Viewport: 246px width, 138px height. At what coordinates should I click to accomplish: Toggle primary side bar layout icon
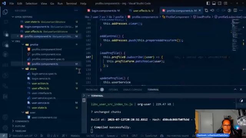point(208,3)
